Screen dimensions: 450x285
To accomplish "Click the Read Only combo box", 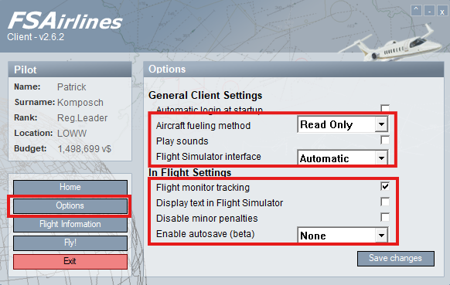I will point(343,124).
